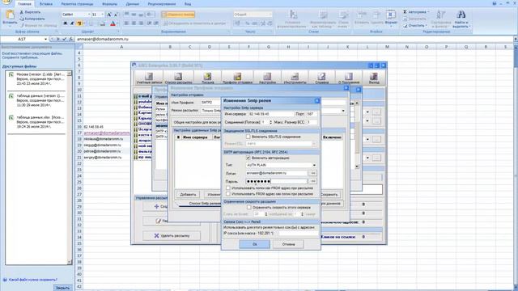Screen dimensions: 518x291
Task: Click Delete mailing X button in AMS
Action: [x=172, y=235]
